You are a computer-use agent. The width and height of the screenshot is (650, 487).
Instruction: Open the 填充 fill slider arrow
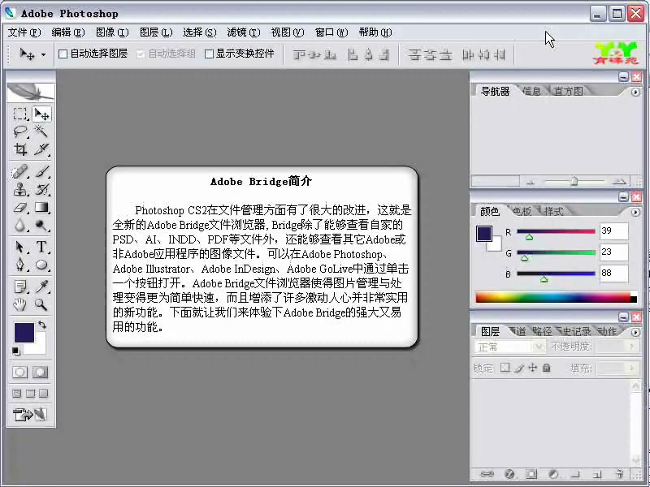pyautogui.click(x=632, y=368)
